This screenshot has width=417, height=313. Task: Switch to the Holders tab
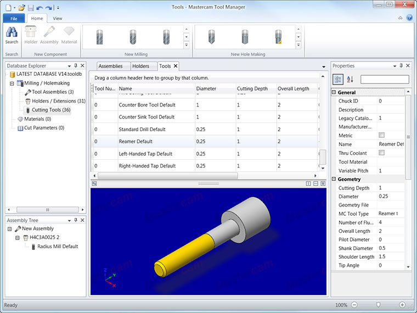(x=140, y=66)
